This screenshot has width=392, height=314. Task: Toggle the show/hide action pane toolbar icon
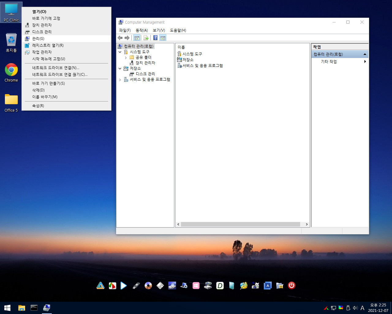point(163,38)
